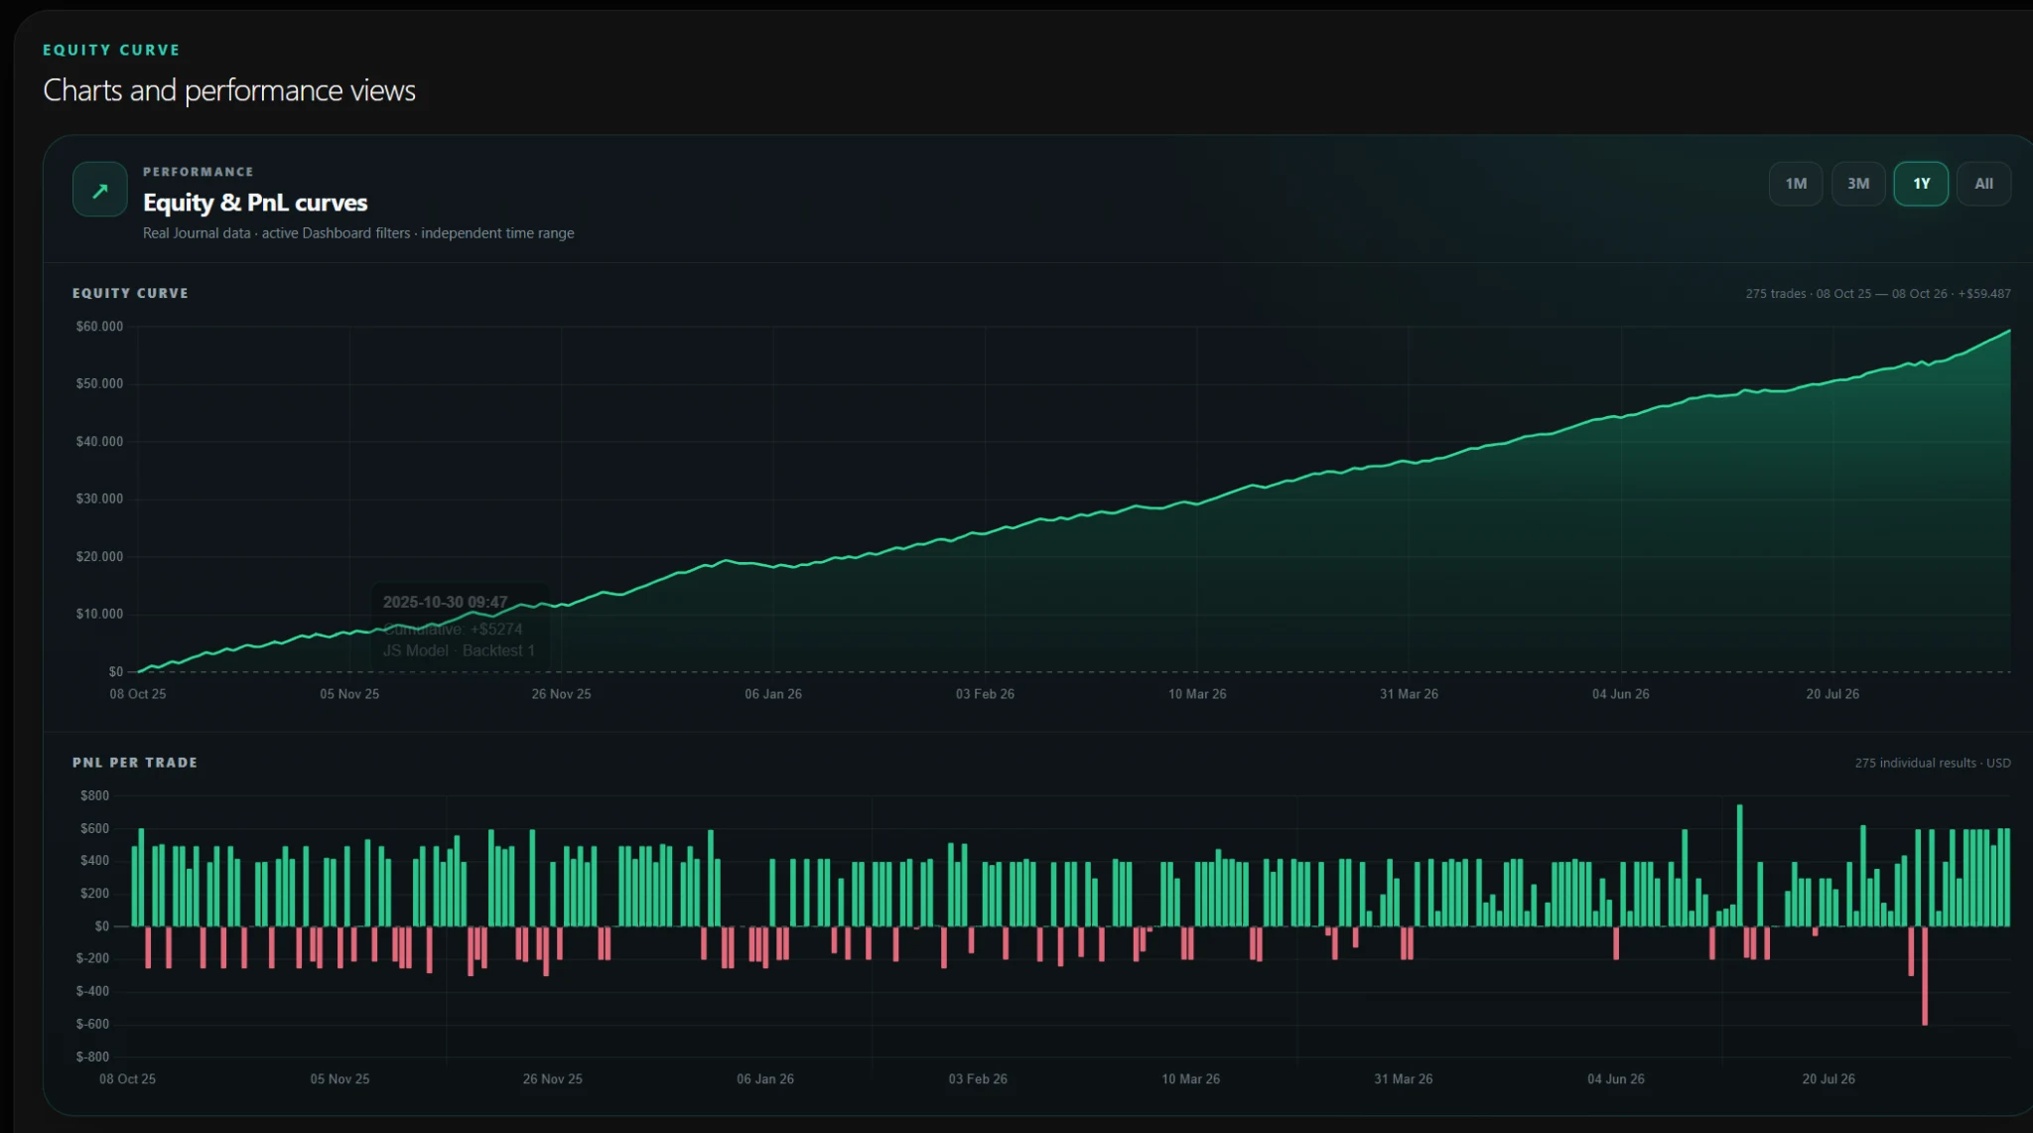Screen dimensions: 2033x1133
Task: Click the '$30.000' equity axis label
Action: pyautogui.click(x=99, y=498)
